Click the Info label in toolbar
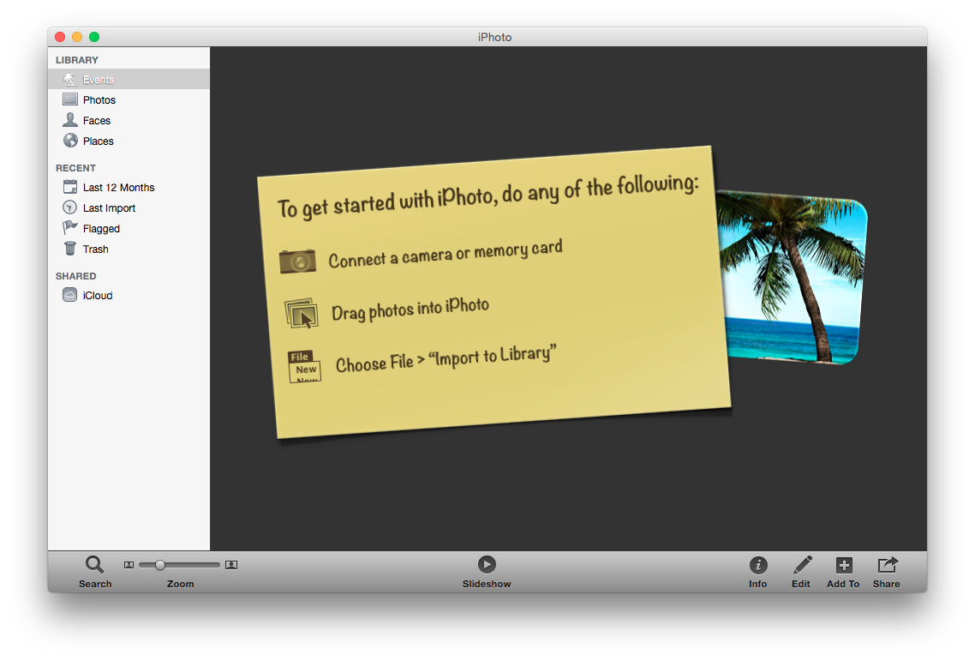The height and width of the screenshot is (661, 975). (x=758, y=584)
